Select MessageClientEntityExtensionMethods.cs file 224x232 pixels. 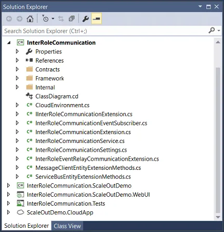coord(88,168)
